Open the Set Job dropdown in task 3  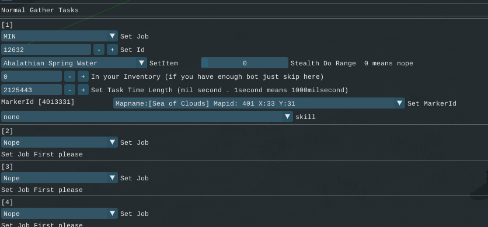click(x=60, y=178)
